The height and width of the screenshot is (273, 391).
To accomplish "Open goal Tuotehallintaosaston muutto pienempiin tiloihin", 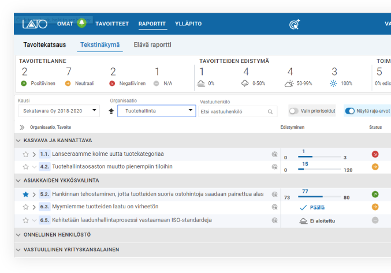I will [x=112, y=166].
